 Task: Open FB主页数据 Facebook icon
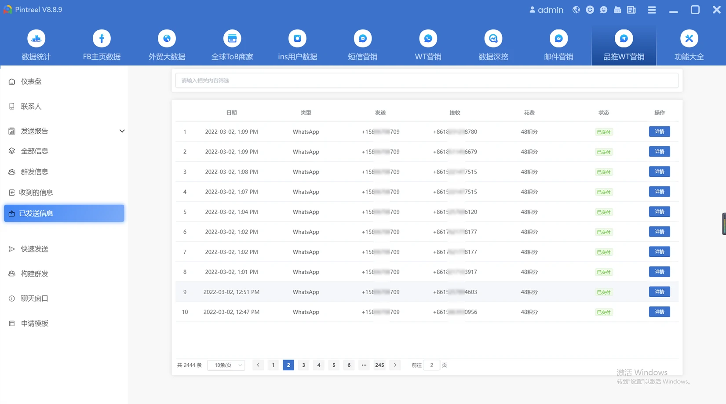(102, 39)
